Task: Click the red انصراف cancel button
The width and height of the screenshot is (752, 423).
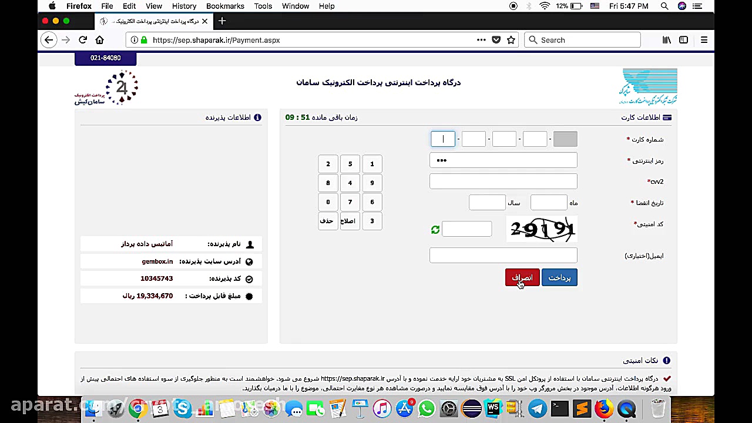Action: pyautogui.click(x=522, y=278)
